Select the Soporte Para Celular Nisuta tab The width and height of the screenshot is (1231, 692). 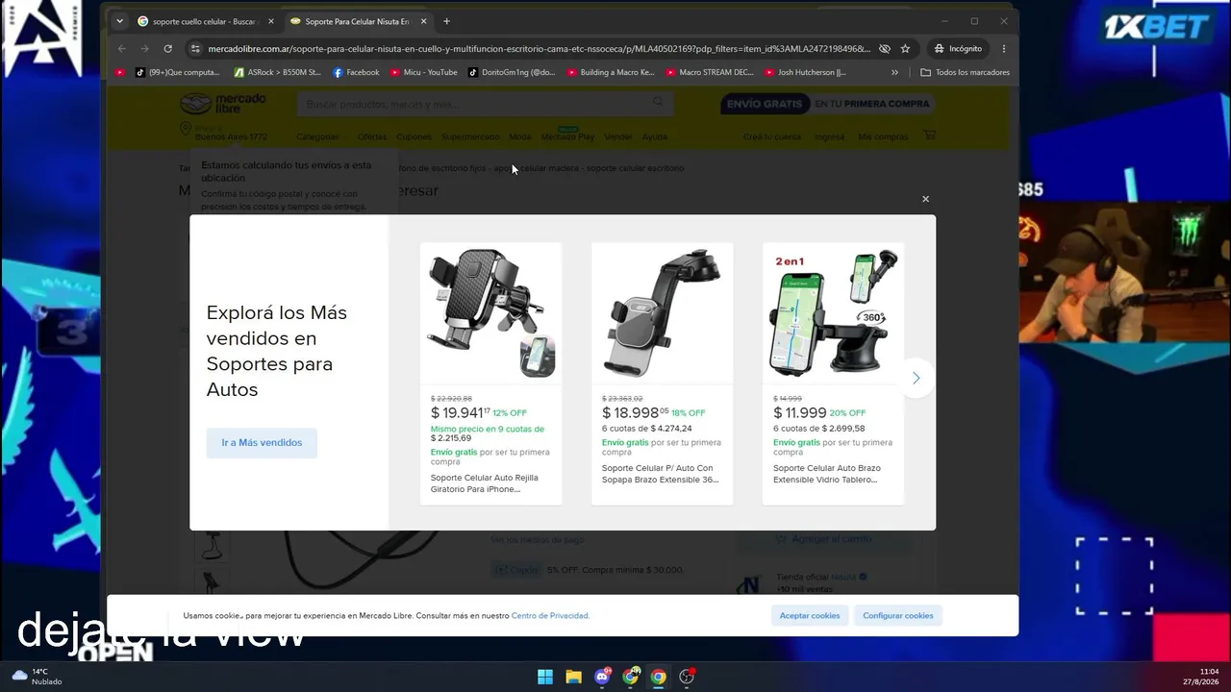(x=358, y=21)
